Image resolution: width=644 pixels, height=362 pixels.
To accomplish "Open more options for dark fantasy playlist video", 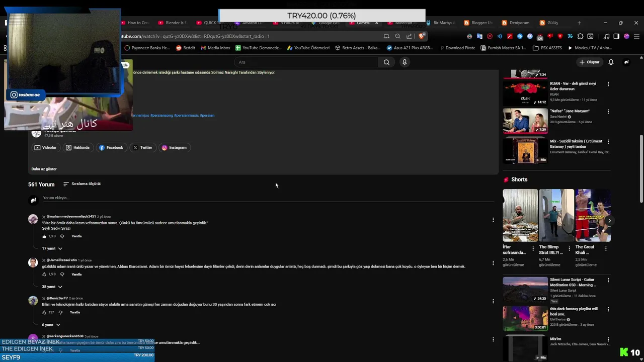I will click(608, 309).
